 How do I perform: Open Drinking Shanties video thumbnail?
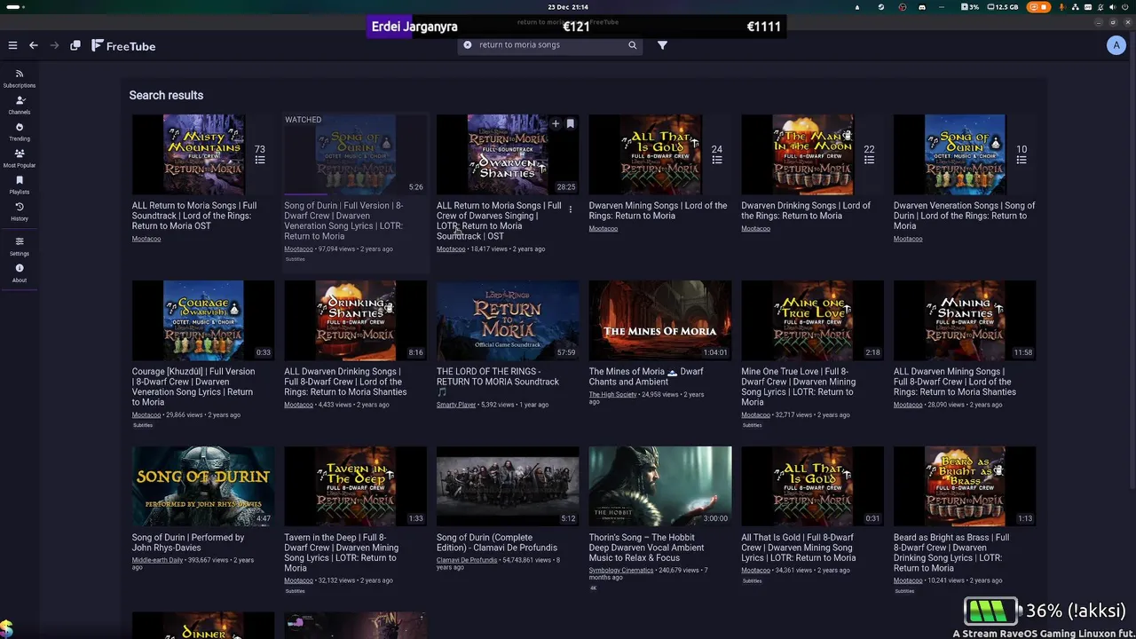355,320
